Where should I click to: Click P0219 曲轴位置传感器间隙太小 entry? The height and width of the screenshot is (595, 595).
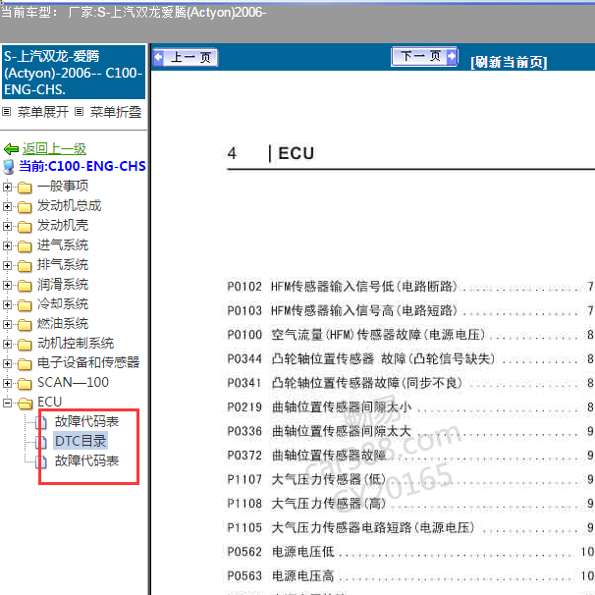coord(409,407)
